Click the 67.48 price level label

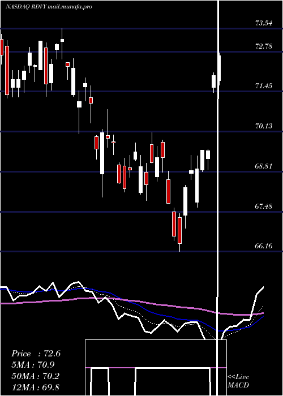[x=264, y=206]
